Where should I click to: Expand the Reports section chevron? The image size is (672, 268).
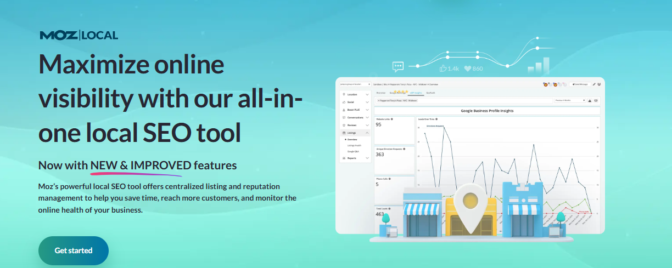[x=367, y=158]
